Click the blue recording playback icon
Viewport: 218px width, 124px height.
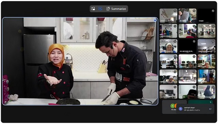pyautogui.click(x=100, y=9)
